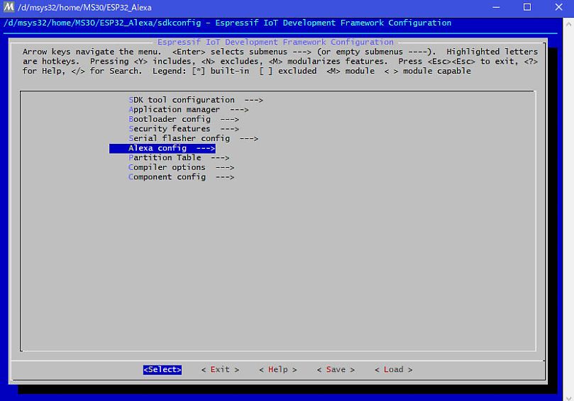
Task: Click the scrollbar up arrow
Action: [568, 24]
